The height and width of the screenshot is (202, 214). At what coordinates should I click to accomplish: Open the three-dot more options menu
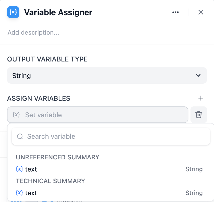175,12
